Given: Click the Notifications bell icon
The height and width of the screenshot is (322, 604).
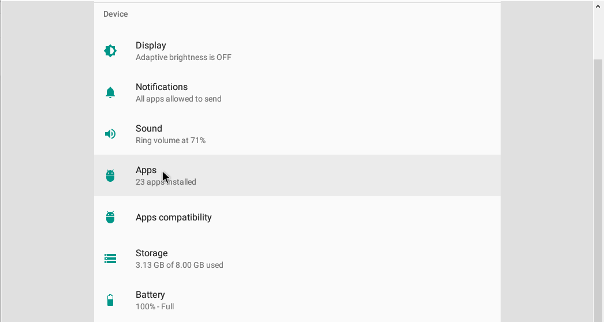Looking at the screenshot, I should 110,92.
